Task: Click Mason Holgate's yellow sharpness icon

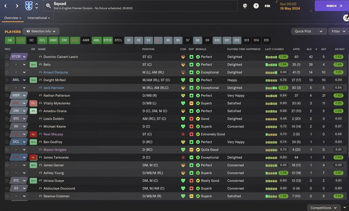Action: pyautogui.click(x=192, y=150)
